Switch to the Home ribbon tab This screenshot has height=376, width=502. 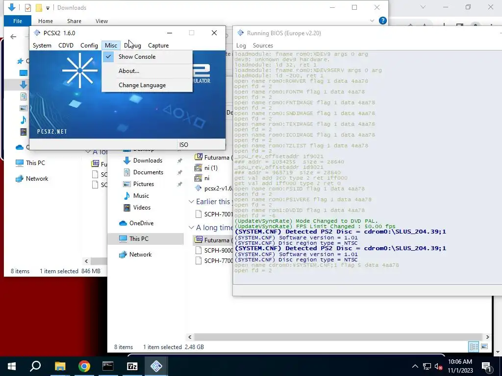click(x=46, y=21)
